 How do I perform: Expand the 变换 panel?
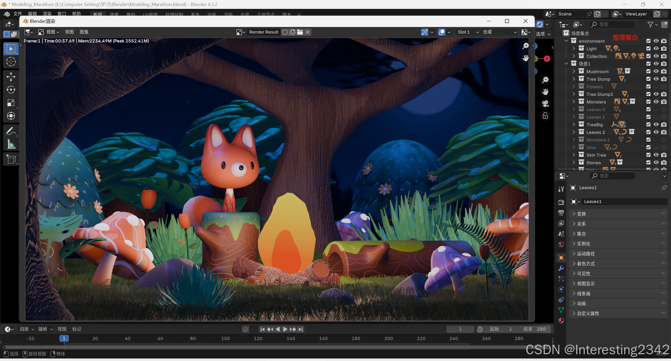tap(581, 214)
